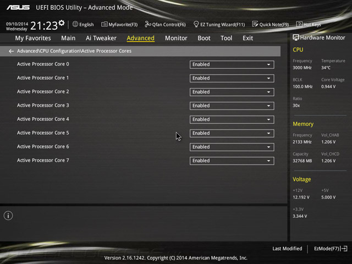Screen dimensions: 352x264
Task: Click the EzMode exit arrow icon
Action: pos(344,249)
